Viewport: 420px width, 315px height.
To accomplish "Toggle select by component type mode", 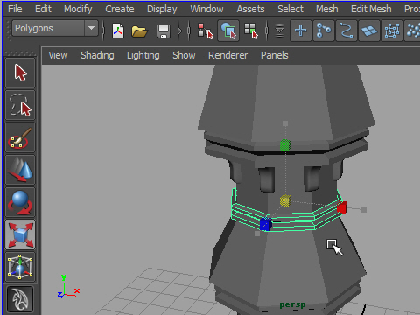I will click(251, 31).
